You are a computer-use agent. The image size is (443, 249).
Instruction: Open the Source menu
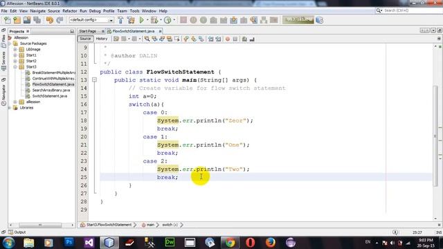[x=54, y=11]
